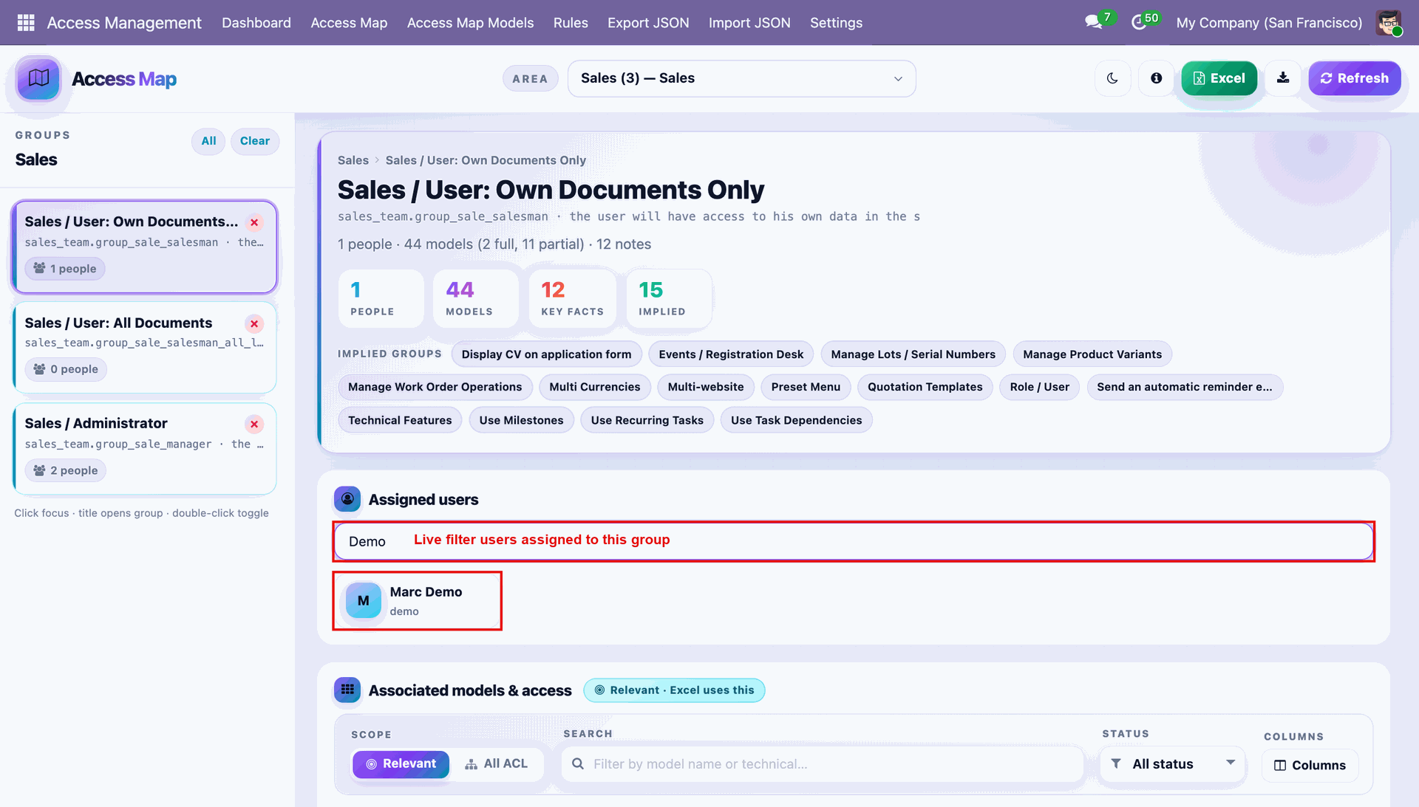This screenshot has width=1419, height=807.
Task: Open the Rules menu
Action: 571,22
